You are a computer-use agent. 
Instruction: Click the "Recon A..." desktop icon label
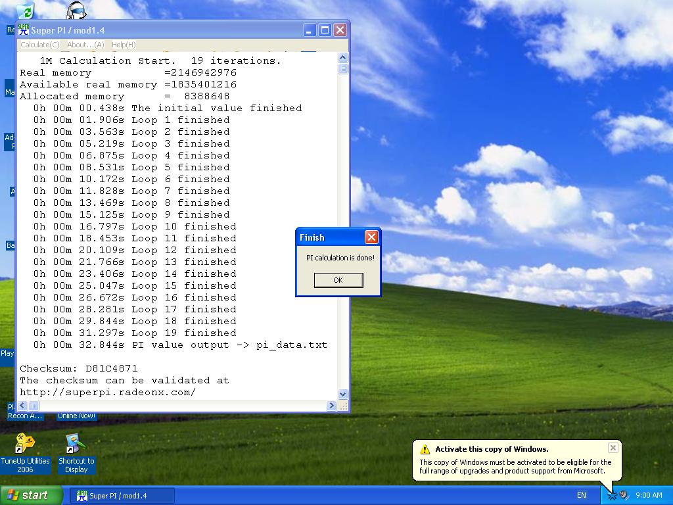(x=25, y=416)
